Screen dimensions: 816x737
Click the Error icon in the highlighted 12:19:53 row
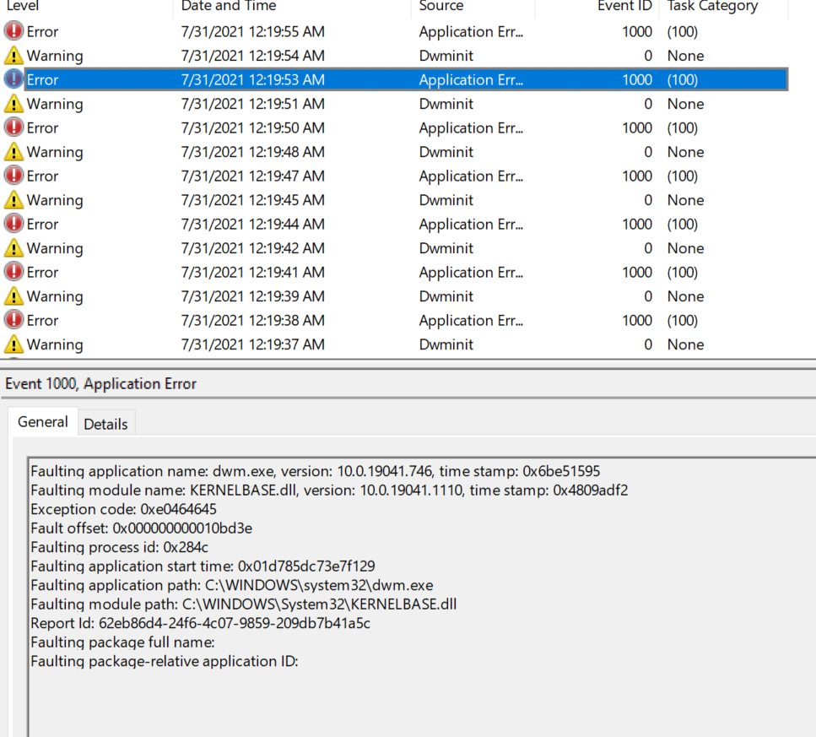[x=14, y=80]
